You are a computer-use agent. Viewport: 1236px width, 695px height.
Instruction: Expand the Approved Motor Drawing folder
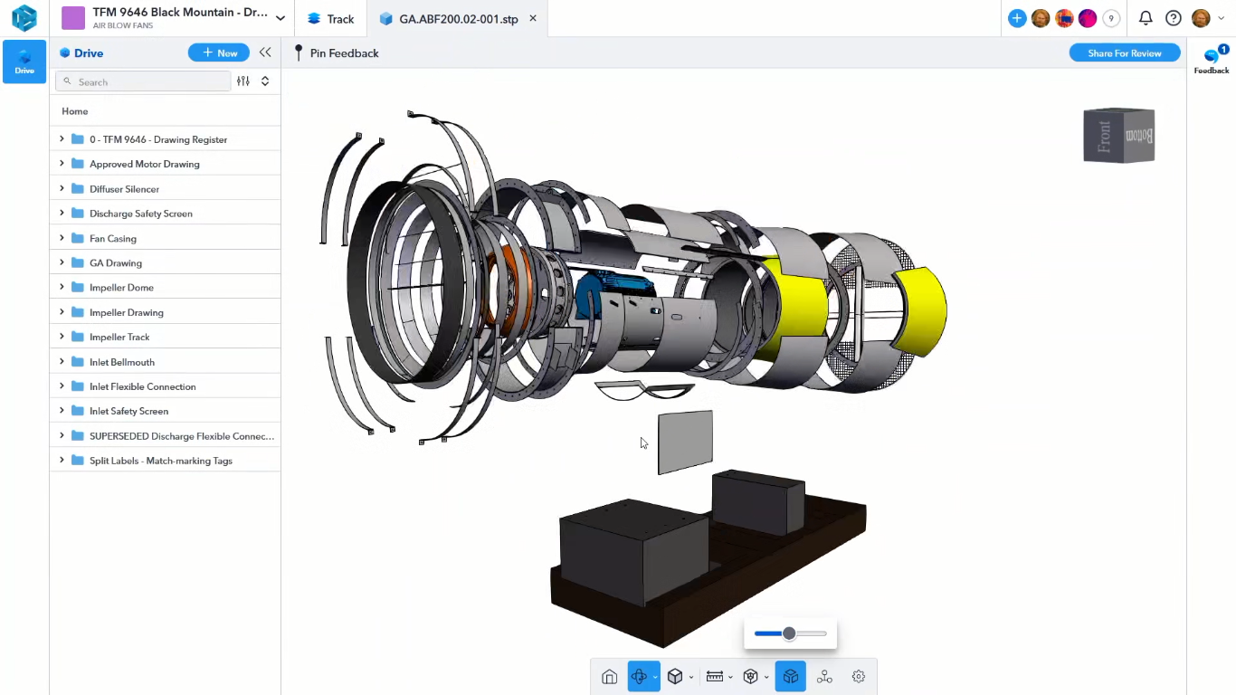62,163
